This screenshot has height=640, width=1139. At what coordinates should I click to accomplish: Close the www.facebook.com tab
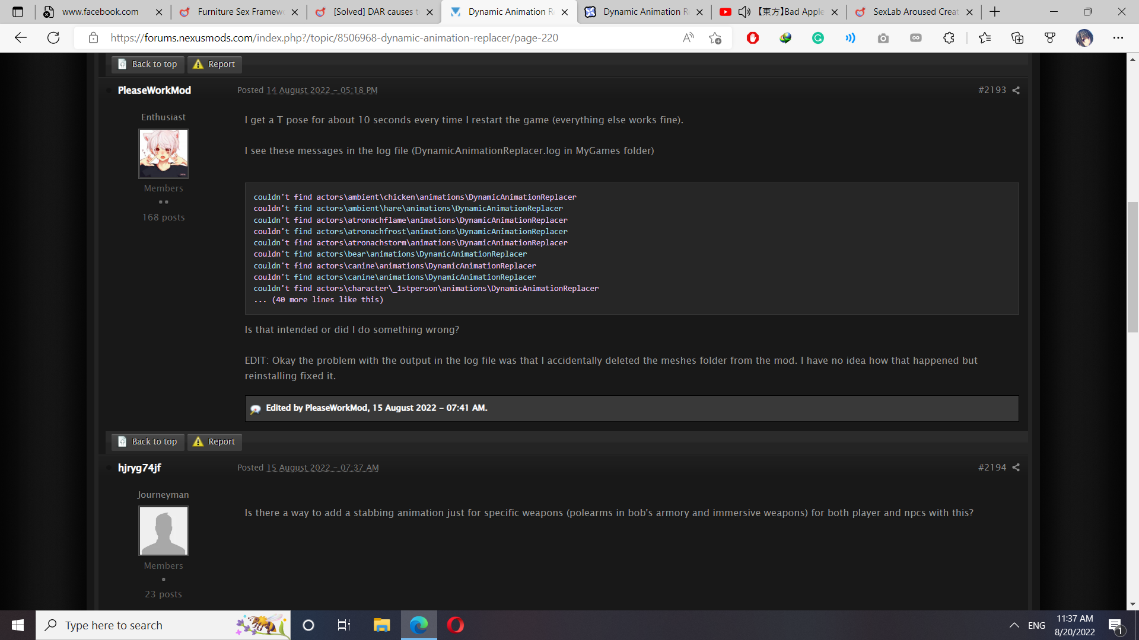(x=159, y=12)
